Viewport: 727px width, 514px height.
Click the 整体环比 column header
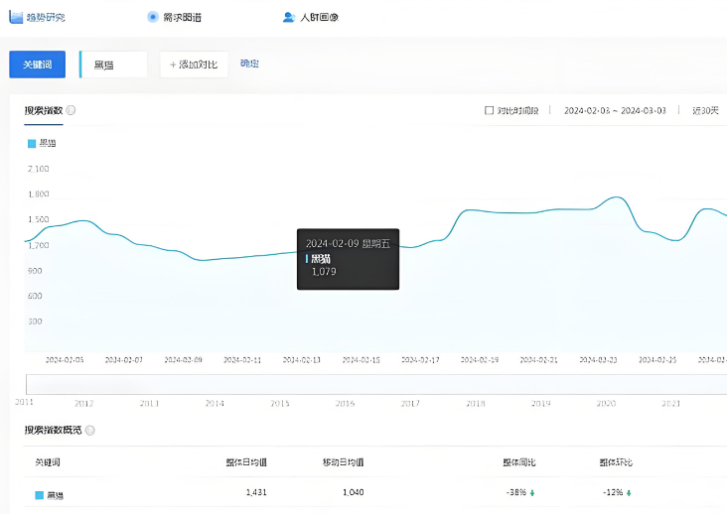tap(616, 462)
